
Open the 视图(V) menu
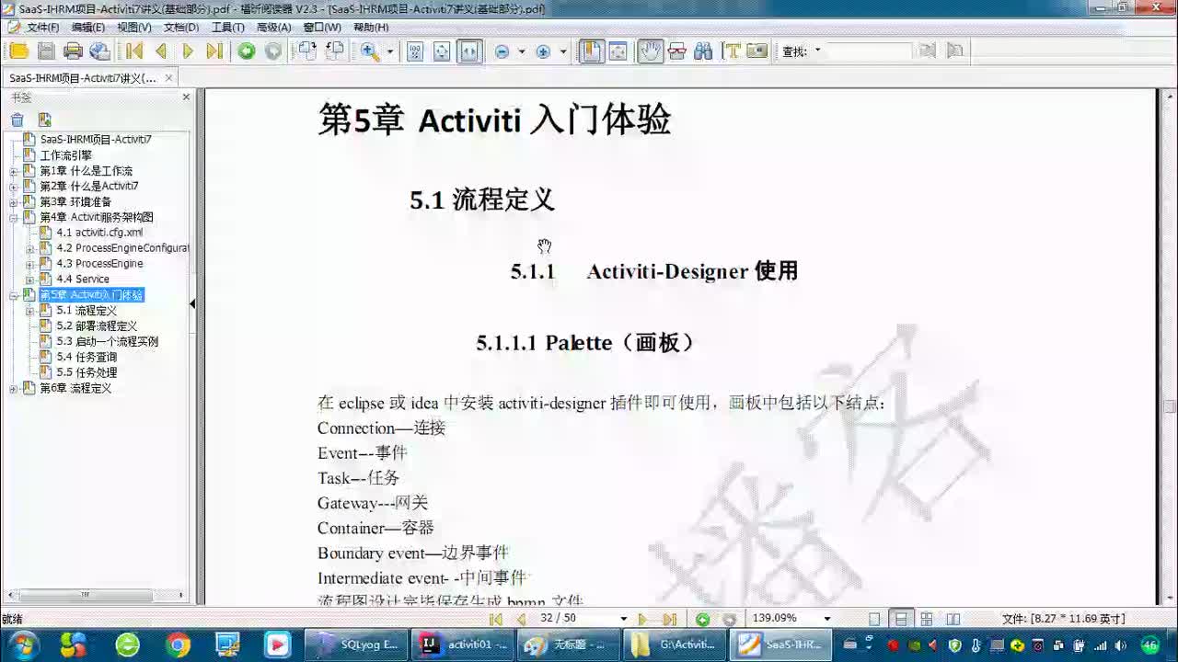(x=134, y=27)
